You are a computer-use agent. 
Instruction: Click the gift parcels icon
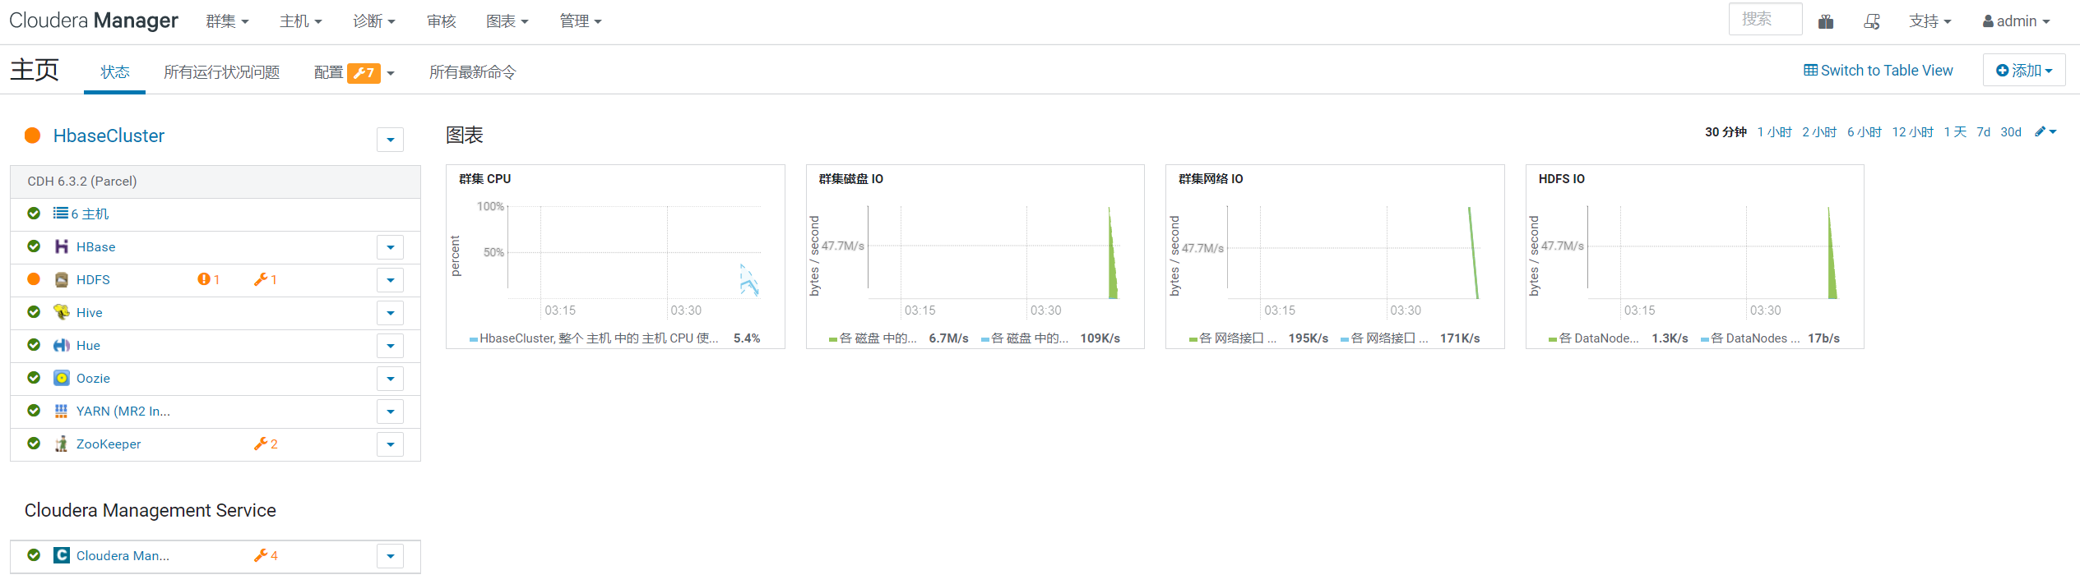tap(1826, 21)
